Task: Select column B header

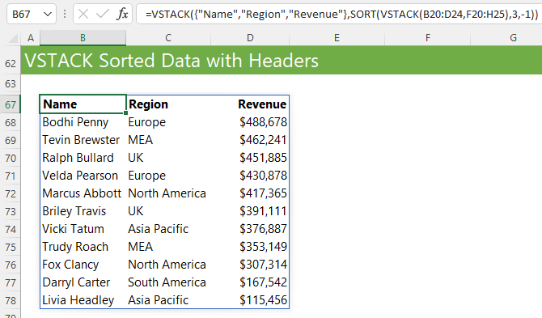Action: click(x=83, y=38)
